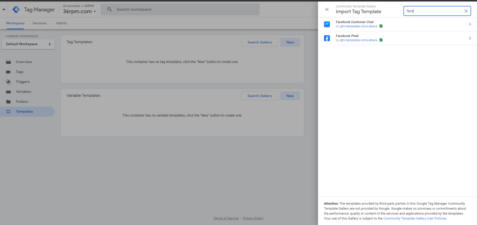Open Templates in the sidebar

[24, 112]
